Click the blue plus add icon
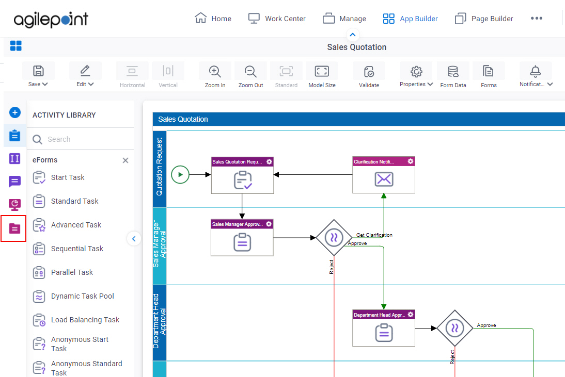Image resolution: width=565 pixels, height=377 pixels. coord(15,112)
